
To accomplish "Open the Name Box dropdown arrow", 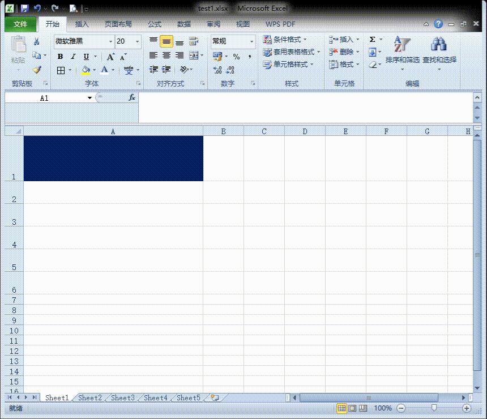I will click(x=90, y=98).
